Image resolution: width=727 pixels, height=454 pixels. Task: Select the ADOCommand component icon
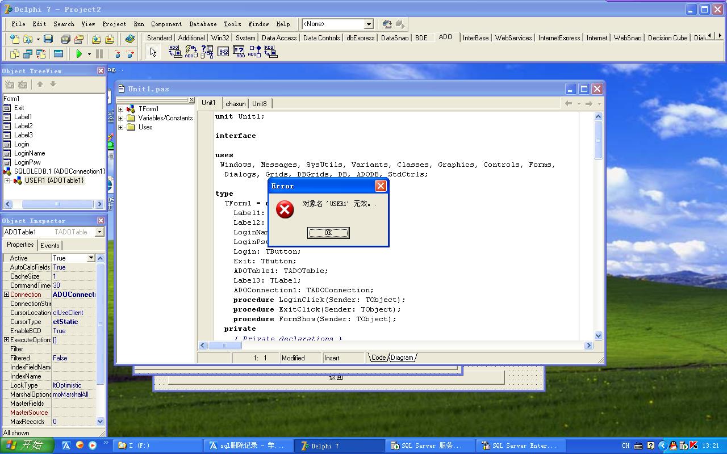point(191,52)
